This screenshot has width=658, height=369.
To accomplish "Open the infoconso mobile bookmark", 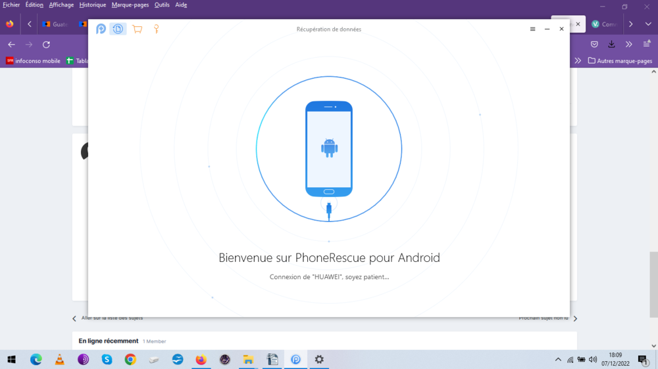I will click(33, 60).
